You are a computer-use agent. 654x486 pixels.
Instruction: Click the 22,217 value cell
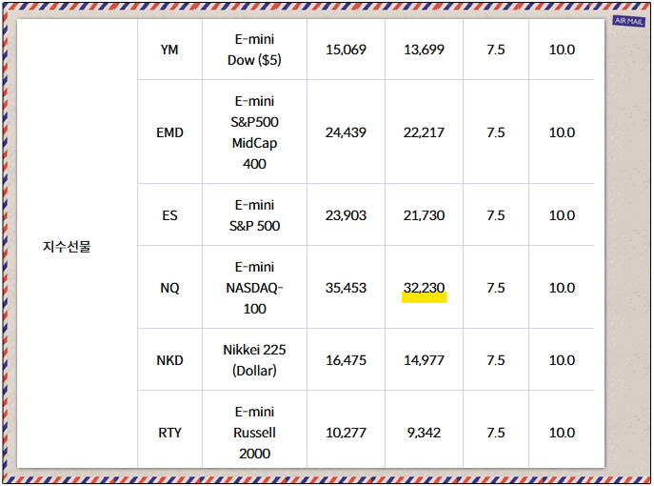(x=424, y=132)
